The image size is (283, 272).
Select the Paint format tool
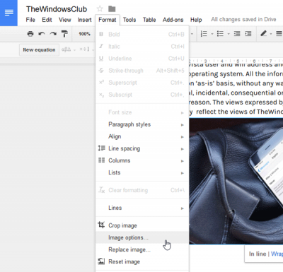[x=64, y=34]
